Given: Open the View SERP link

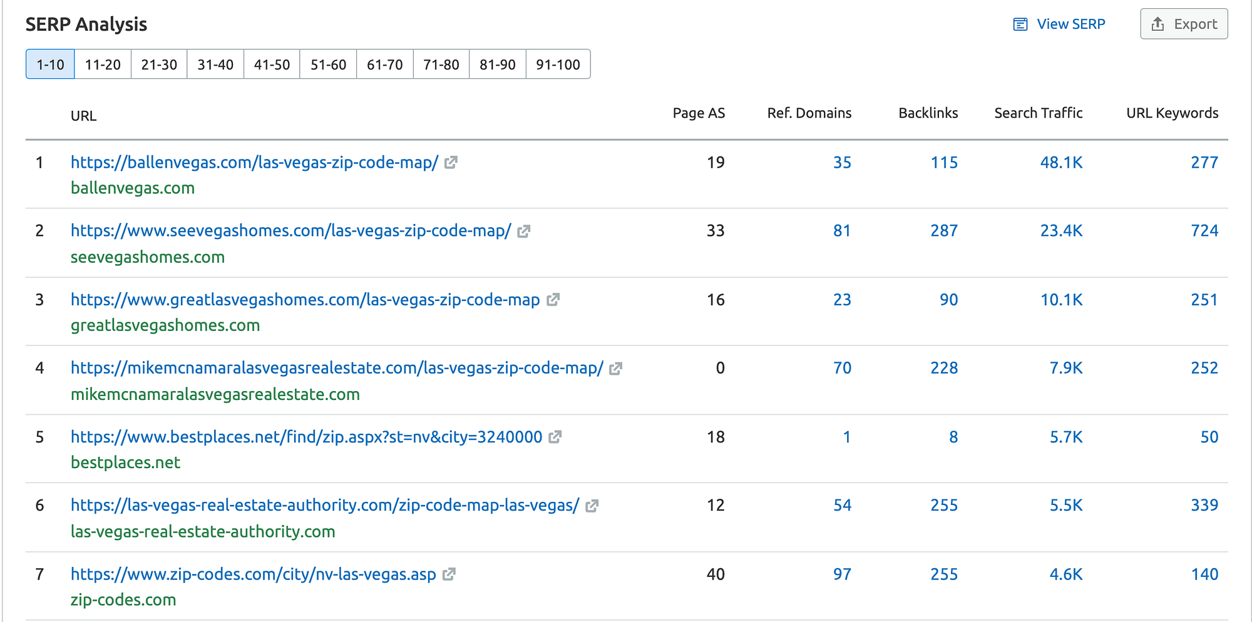Looking at the screenshot, I should coord(1070,24).
